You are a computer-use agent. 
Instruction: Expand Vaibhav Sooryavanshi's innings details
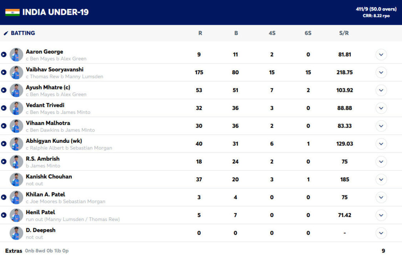381,73
